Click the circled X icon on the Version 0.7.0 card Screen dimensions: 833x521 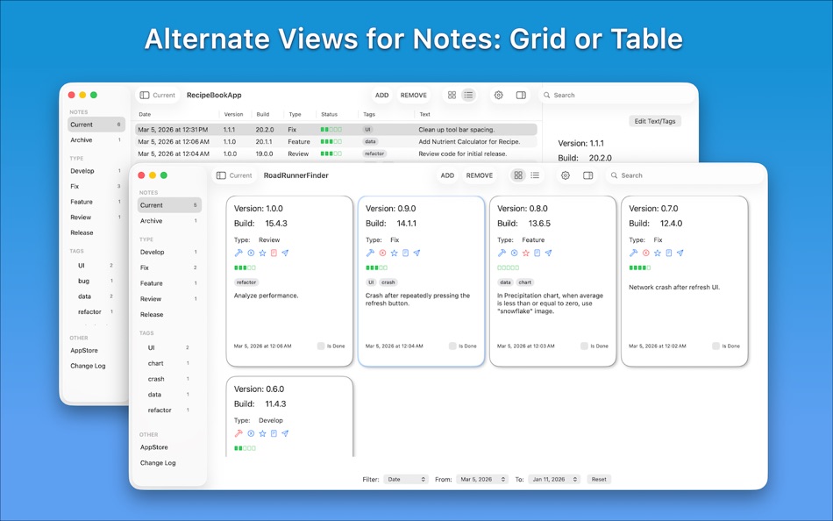(645, 253)
